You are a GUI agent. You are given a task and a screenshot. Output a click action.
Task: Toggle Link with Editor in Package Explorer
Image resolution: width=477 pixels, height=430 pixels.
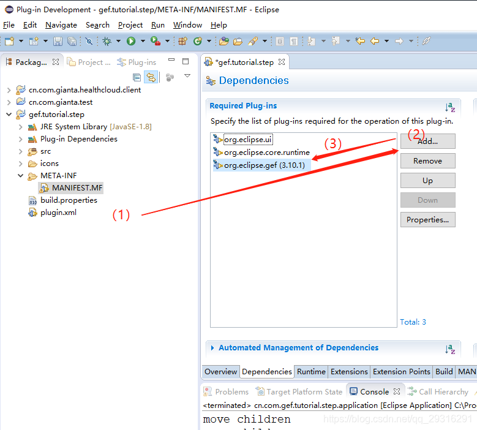coord(151,77)
